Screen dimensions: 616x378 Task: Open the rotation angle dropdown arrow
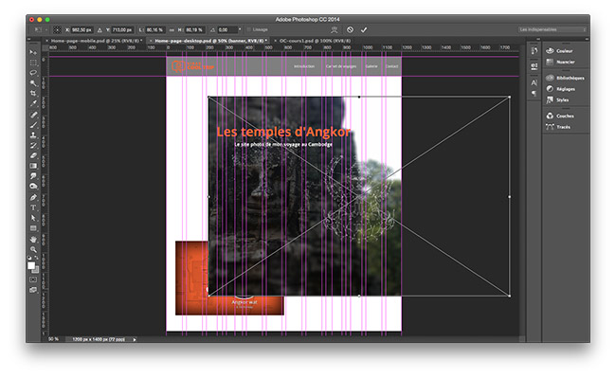[240, 29]
